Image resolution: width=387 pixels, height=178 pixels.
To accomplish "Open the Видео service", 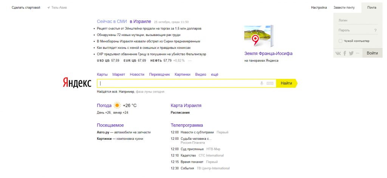I will (200, 74).
